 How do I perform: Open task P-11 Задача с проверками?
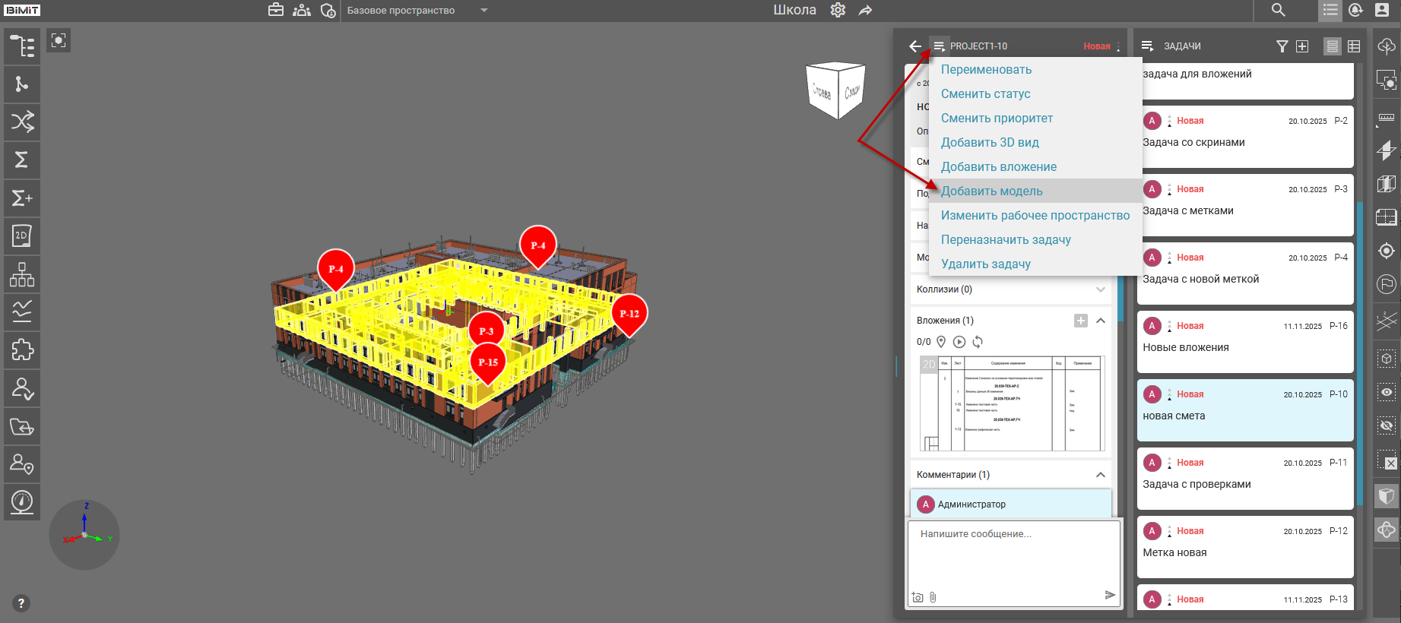pyautogui.click(x=1244, y=479)
